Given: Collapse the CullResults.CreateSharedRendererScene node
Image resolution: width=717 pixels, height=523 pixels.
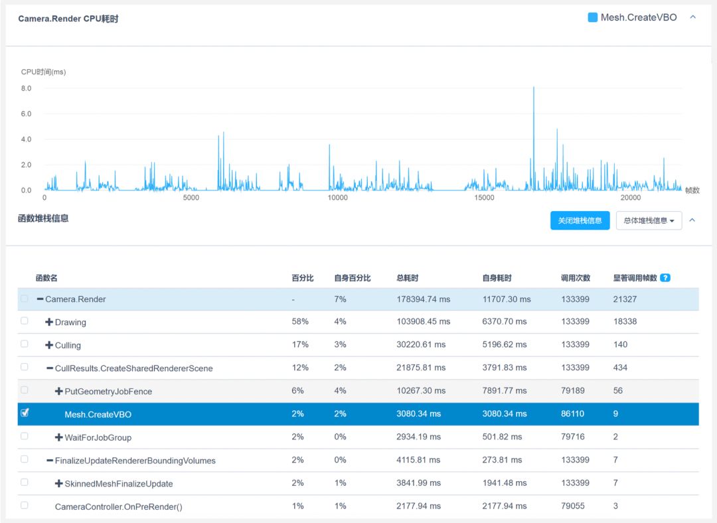Looking at the screenshot, I should [x=50, y=368].
